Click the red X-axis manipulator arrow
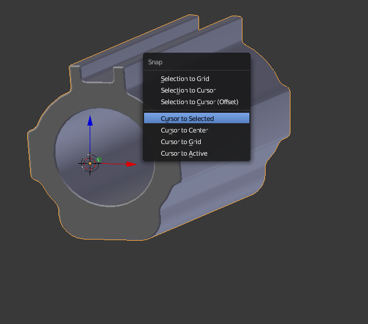The height and width of the screenshot is (324, 368). (x=131, y=164)
